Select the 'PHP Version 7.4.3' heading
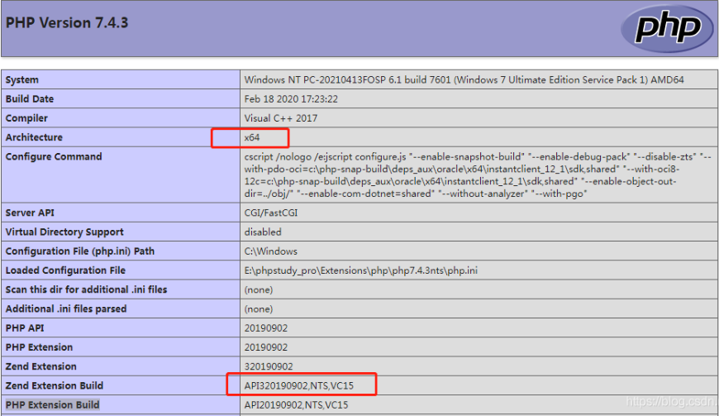 point(67,22)
